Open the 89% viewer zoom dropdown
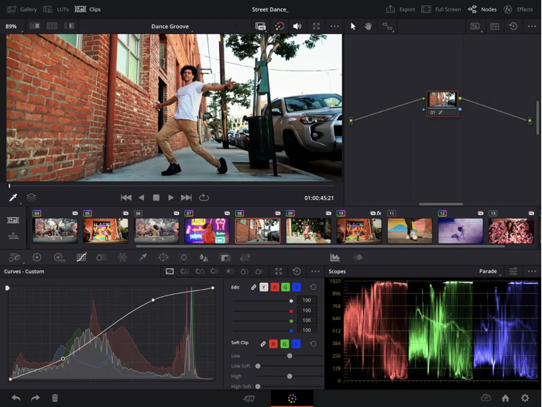 (13, 26)
